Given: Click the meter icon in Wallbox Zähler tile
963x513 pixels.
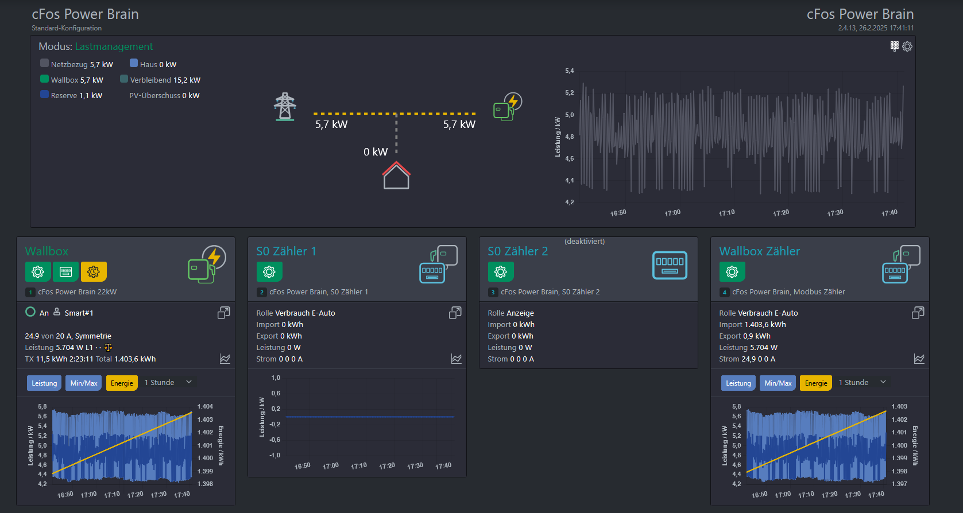Looking at the screenshot, I should click(x=902, y=265).
